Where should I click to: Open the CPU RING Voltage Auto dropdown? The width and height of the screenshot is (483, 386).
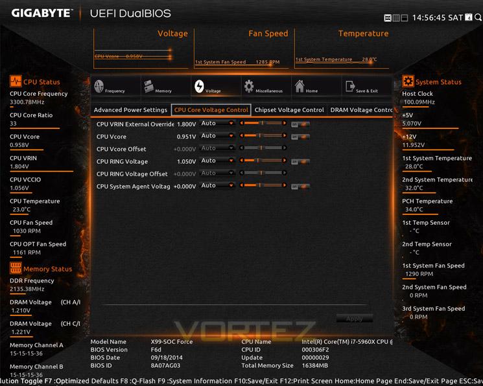[x=217, y=161]
